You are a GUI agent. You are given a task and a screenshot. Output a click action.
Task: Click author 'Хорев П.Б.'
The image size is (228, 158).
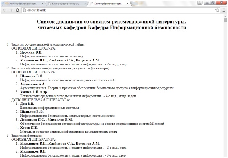pyautogui.click(x=29, y=128)
